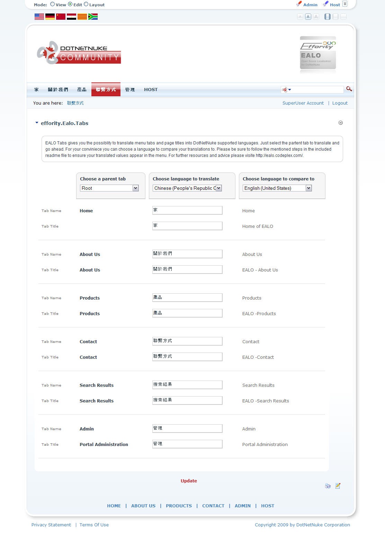Open the 管理 menu tab

pyautogui.click(x=130, y=89)
